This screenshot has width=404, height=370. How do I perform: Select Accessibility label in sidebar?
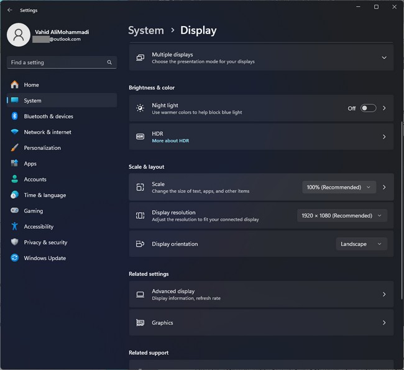pyautogui.click(x=39, y=226)
